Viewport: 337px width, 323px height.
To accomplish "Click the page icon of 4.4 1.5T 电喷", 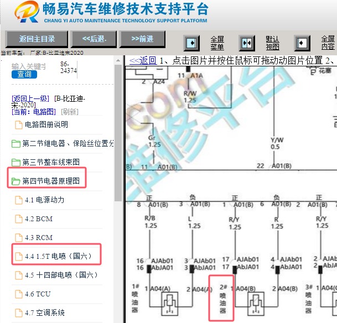I will click(19, 257).
